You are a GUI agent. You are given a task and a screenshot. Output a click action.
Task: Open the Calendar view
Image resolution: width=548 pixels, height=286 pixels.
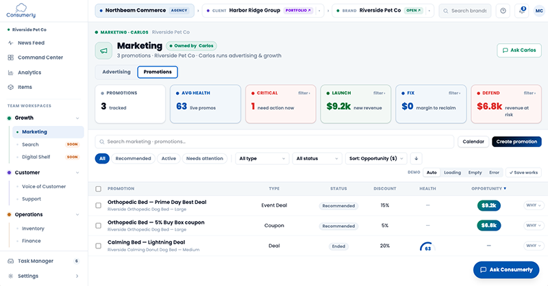coord(473,142)
